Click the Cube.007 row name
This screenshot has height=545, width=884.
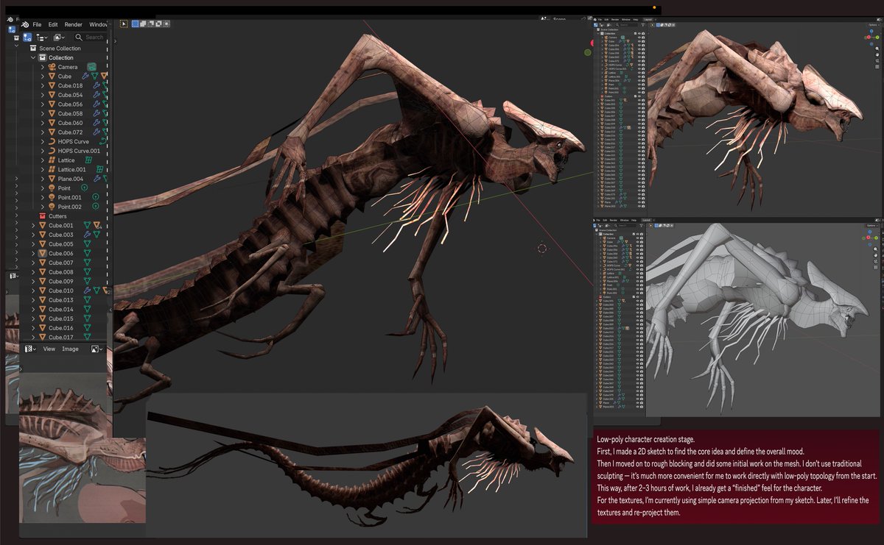tap(61, 263)
